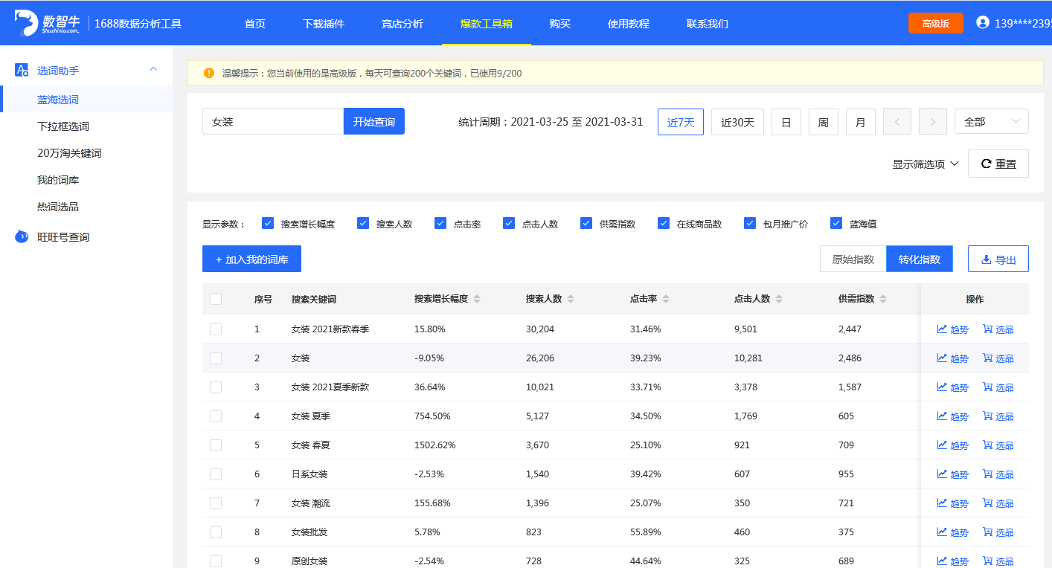
Task: Click trend icon for 女装 潮流 row
Action: tap(942, 503)
